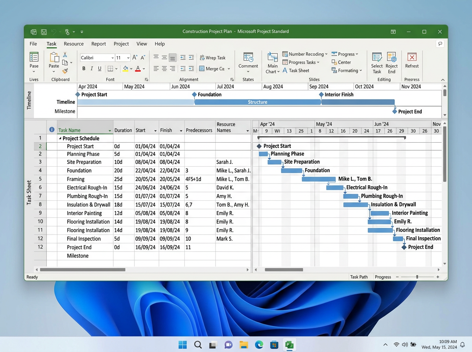Click the Comment icon in States group

pyautogui.click(x=248, y=57)
